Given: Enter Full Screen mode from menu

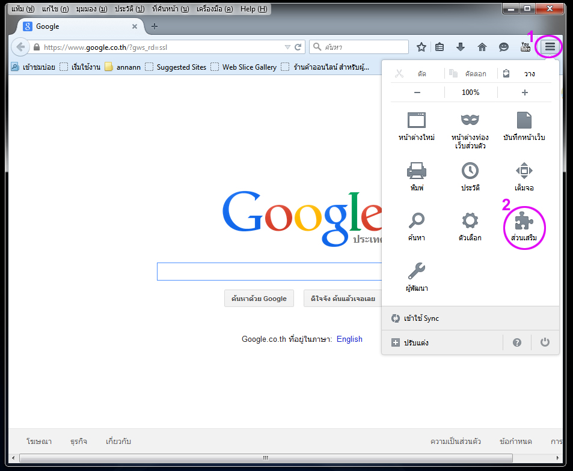Looking at the screenshot, I should pos(524,171).
